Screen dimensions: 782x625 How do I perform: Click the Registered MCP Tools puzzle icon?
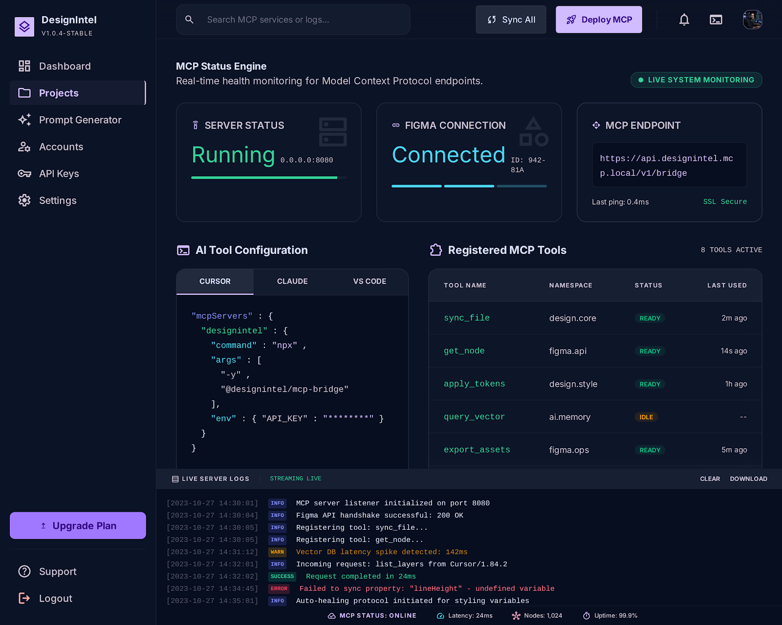[x=436, y=250]
